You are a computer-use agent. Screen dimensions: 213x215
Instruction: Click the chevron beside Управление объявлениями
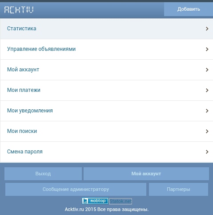point(207,49)
